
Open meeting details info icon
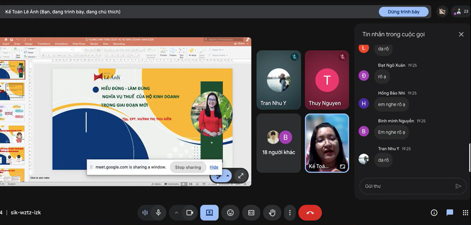pyautogui.click(x=434, y=212)
